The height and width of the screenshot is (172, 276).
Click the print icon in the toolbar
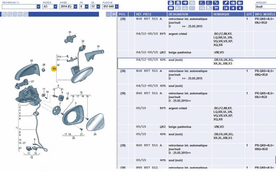(171, 3)
